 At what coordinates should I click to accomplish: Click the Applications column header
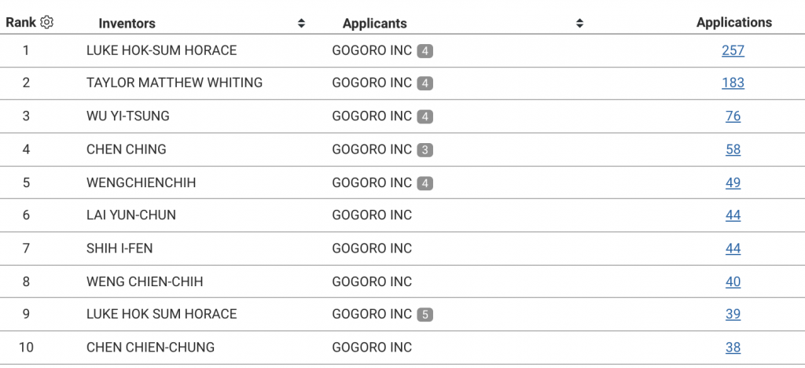click(734, 23)
